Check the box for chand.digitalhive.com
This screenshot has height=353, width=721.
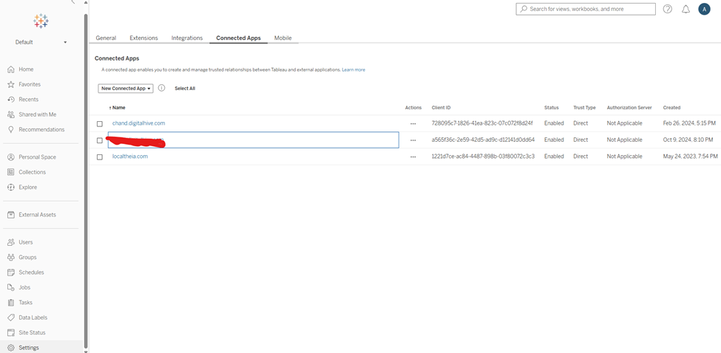[100, 124]
